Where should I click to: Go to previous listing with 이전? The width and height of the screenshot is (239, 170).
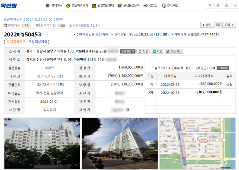tap(207, 25)
